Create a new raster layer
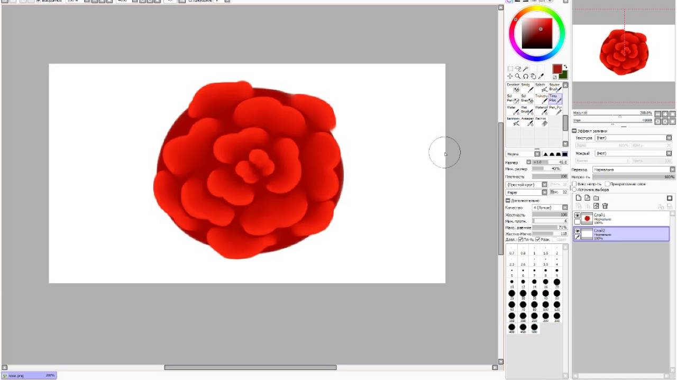The image size is (677, 380). point(579,198)
